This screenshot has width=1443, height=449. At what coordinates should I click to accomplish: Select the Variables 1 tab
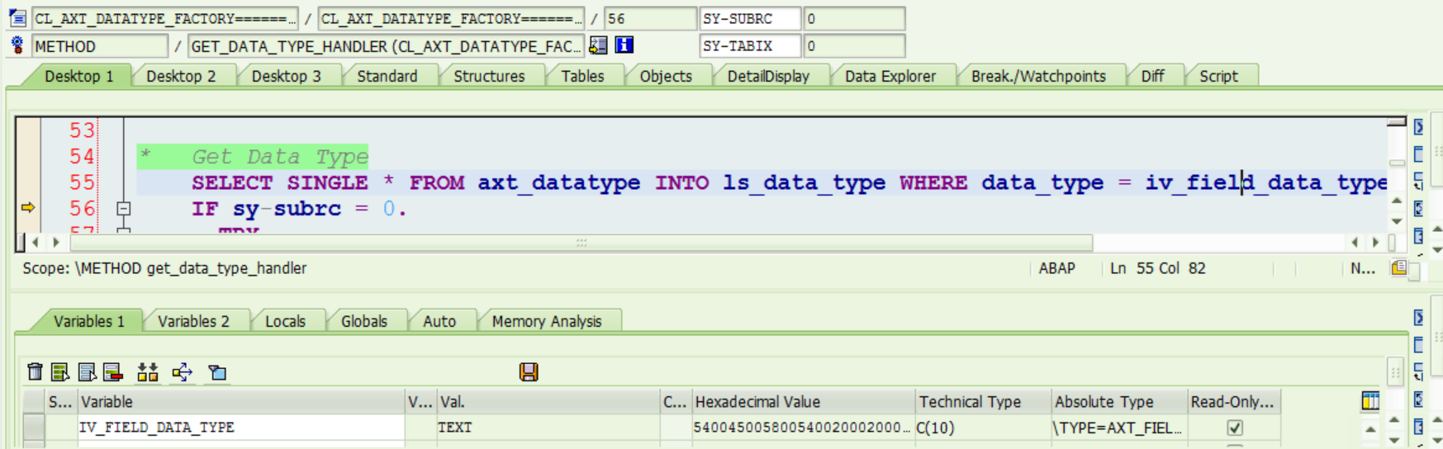(89, 321)
